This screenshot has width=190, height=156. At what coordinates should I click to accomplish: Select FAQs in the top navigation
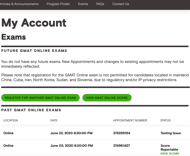click(100, 4)
